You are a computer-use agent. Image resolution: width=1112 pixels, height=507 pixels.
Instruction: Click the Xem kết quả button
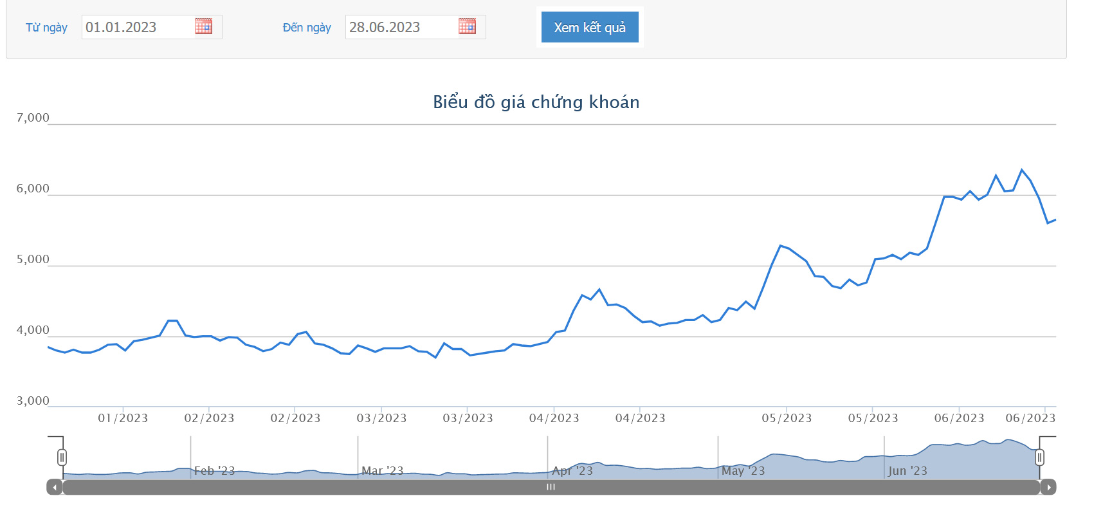click(589, 27)
